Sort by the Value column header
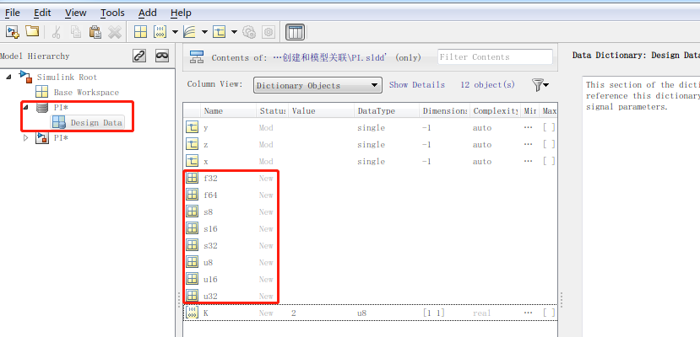 point(321,111)
